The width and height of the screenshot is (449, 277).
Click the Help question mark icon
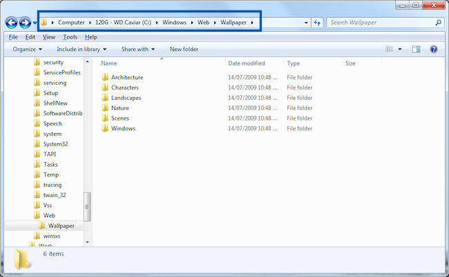[434, 50]
